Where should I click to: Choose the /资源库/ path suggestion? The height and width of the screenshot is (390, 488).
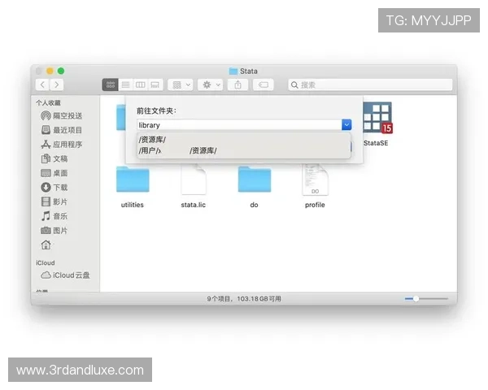click(153, 140)
